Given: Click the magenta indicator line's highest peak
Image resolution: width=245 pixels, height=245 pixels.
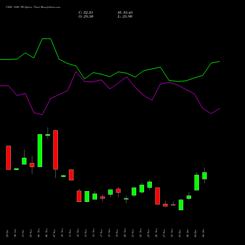Looking at the screenshot, I should click(x=76, y=72).
